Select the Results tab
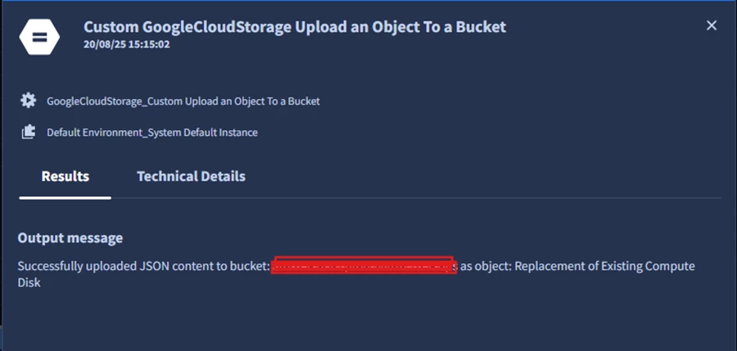737x351 pixels. coord(66,176)
